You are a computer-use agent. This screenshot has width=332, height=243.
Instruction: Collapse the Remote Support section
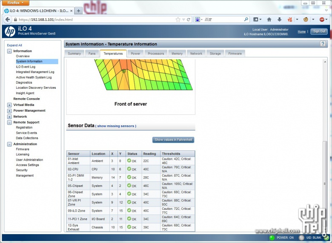point(9,122)
